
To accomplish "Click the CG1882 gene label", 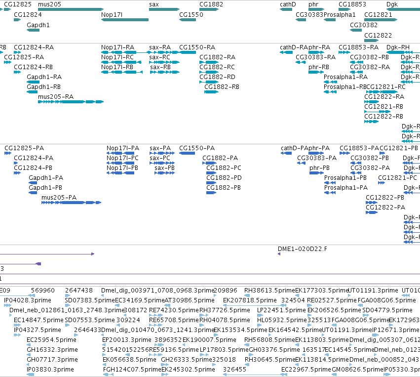I will coord(211,4).
